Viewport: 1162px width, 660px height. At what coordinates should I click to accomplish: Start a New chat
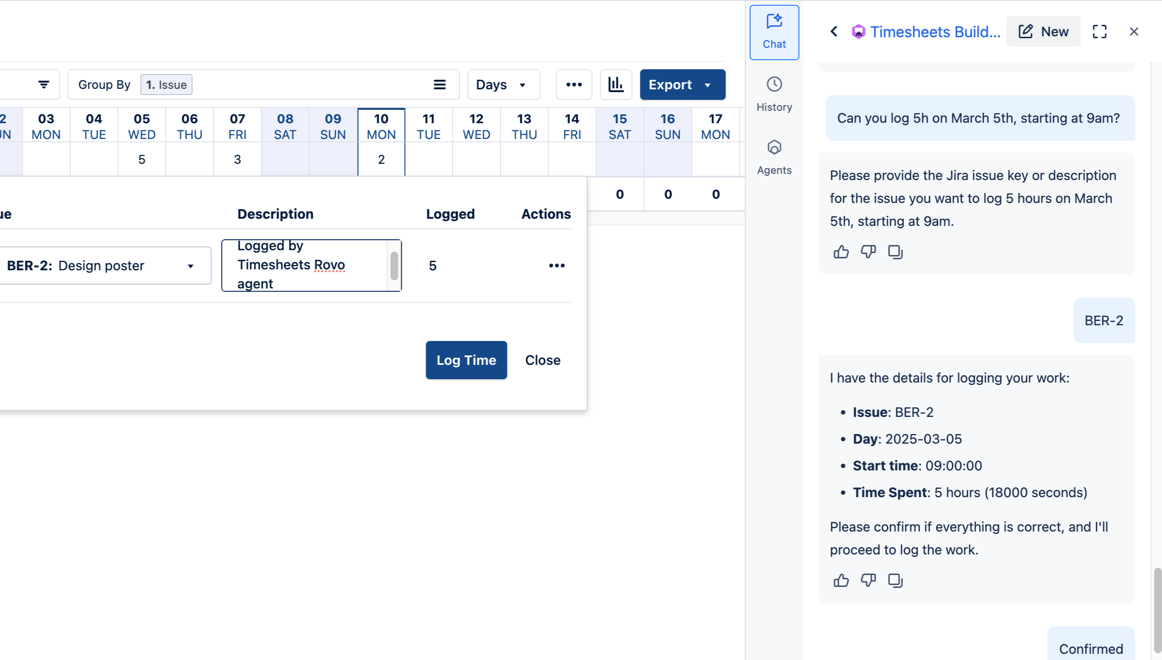[x=1043, y=32]
